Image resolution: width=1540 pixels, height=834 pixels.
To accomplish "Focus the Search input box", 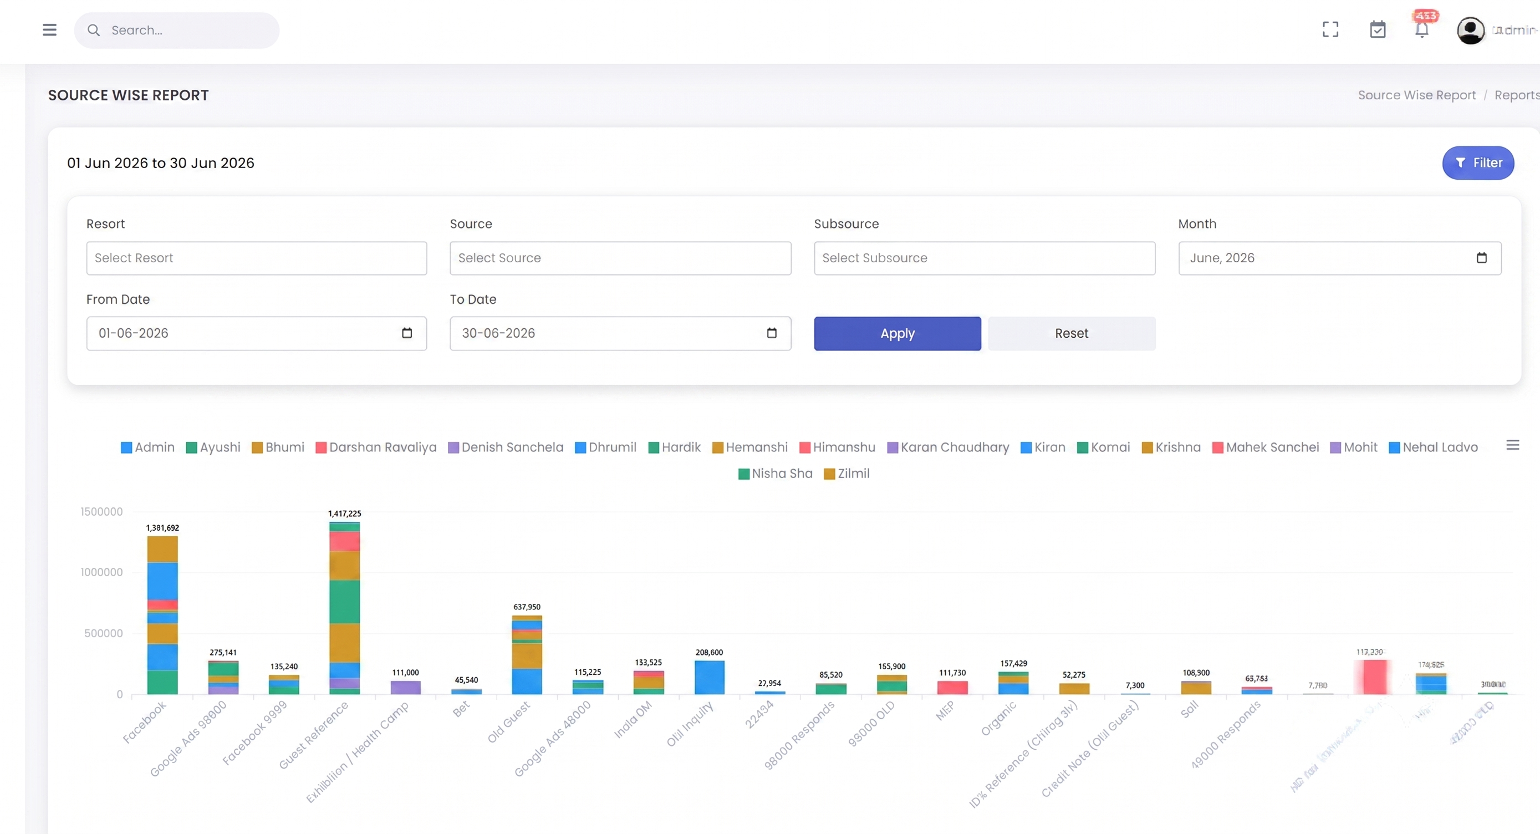I will pos(177,30).
